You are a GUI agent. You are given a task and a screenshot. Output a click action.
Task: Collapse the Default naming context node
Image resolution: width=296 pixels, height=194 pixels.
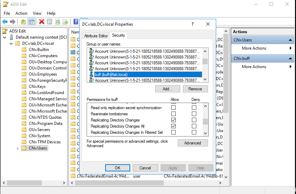coord(5,37)
